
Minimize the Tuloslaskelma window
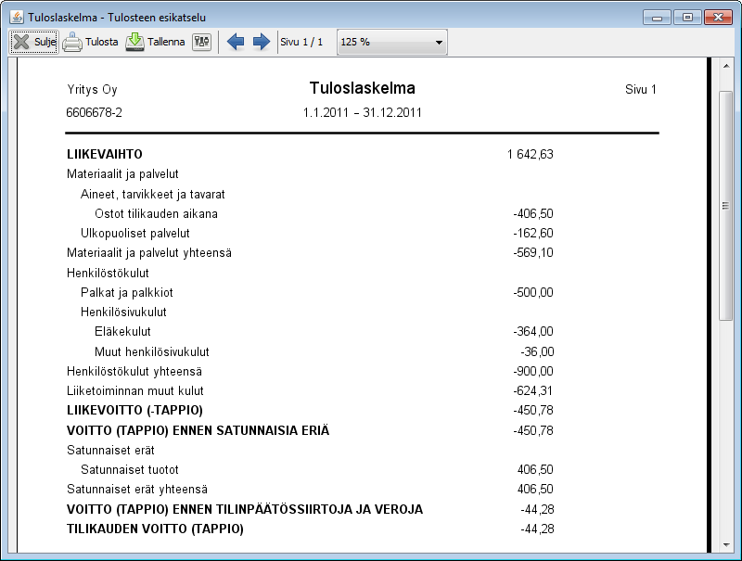(x=657, y=18)
